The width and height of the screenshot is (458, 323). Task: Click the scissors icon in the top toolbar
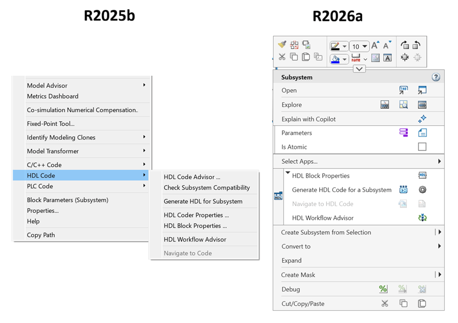282,57
